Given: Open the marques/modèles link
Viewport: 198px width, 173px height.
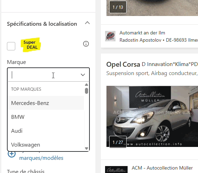Looking at the screenshot, I should [x=41, y=158].
